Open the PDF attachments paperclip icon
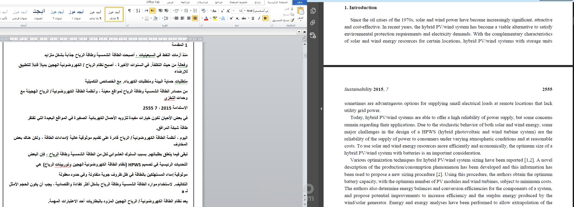 point(313,23)
